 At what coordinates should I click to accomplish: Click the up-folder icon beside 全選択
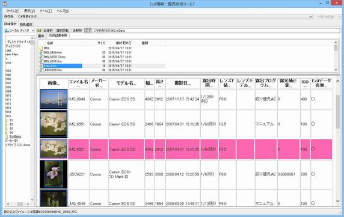click(39, 31)
